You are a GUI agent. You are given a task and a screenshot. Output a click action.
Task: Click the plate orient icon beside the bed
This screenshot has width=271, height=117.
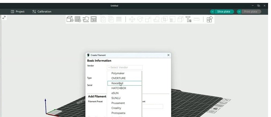223,103
